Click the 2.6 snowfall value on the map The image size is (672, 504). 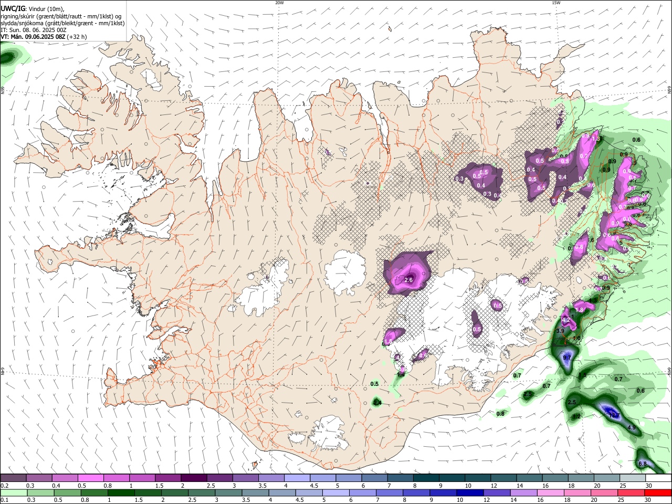[409, 280]
